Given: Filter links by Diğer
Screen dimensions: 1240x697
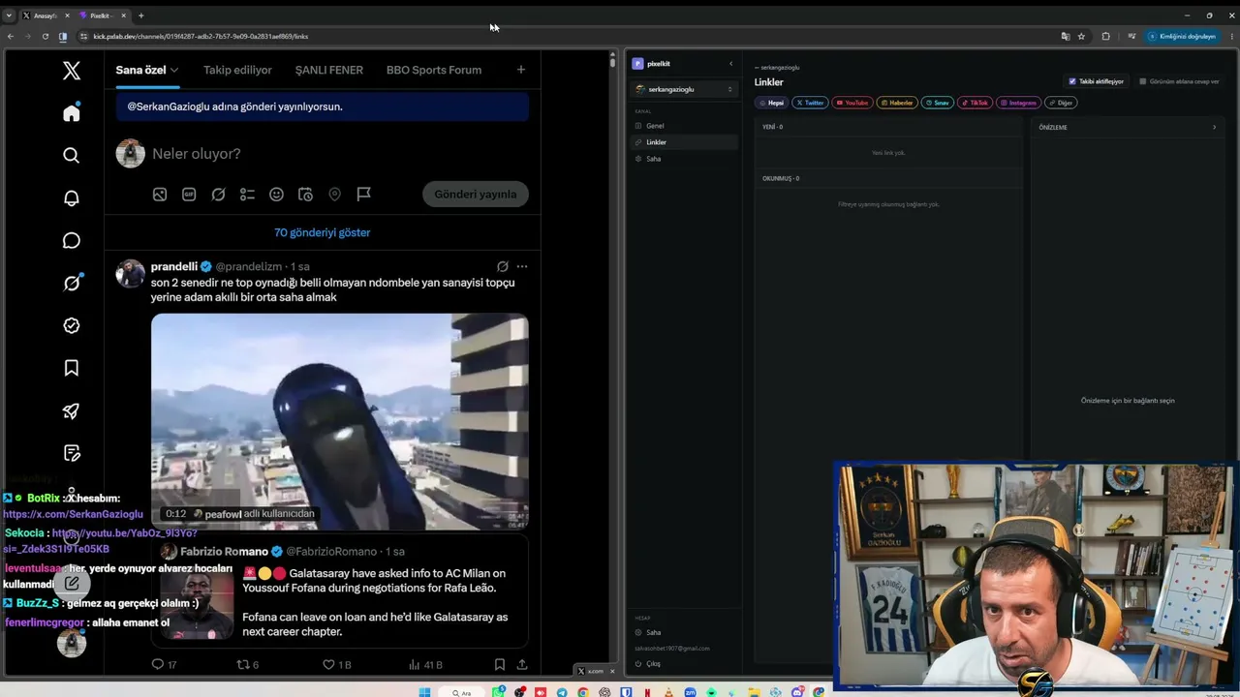Looking at the screenshot, I should click(1062, 103).
